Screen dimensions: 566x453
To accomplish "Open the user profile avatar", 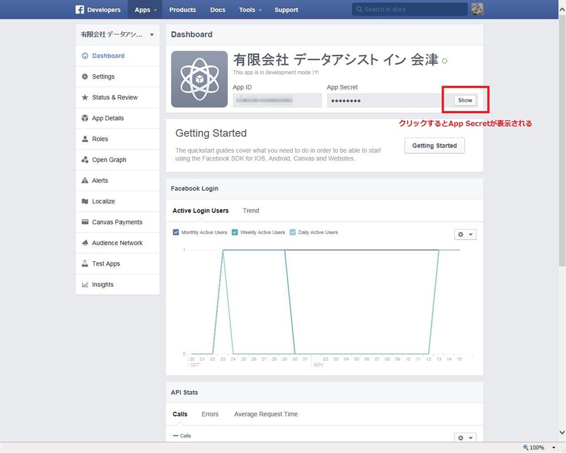I will (477, 9).
